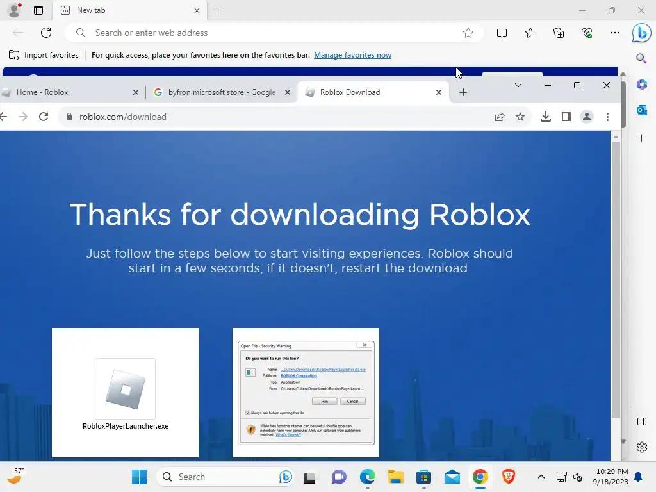
Task: Select the Edge New tab
Action: click(x=129, y=10)
